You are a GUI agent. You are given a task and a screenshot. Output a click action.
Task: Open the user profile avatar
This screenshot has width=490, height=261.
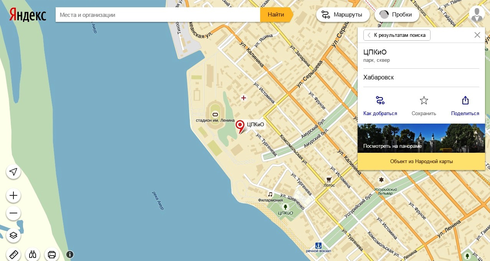tap(477, 14)
